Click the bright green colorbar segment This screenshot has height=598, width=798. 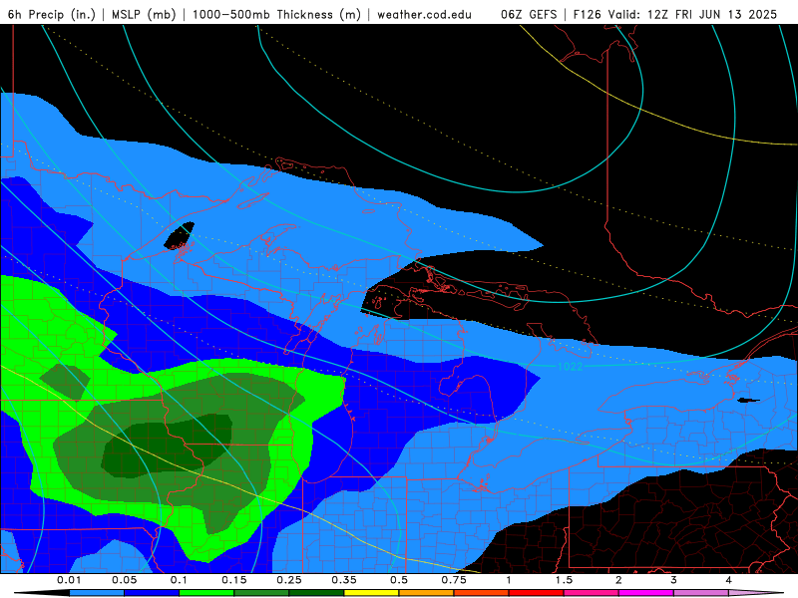tap(206, 593)
